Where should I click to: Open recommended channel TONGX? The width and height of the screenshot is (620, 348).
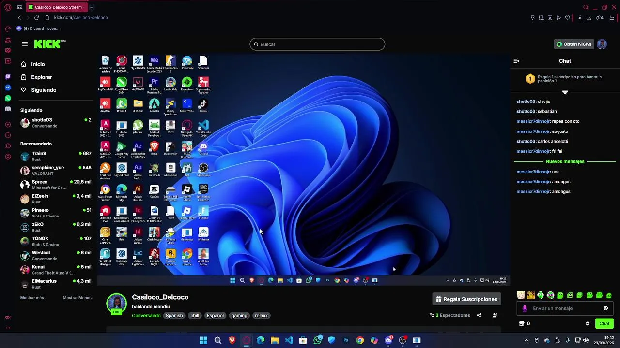coord(55,241)
